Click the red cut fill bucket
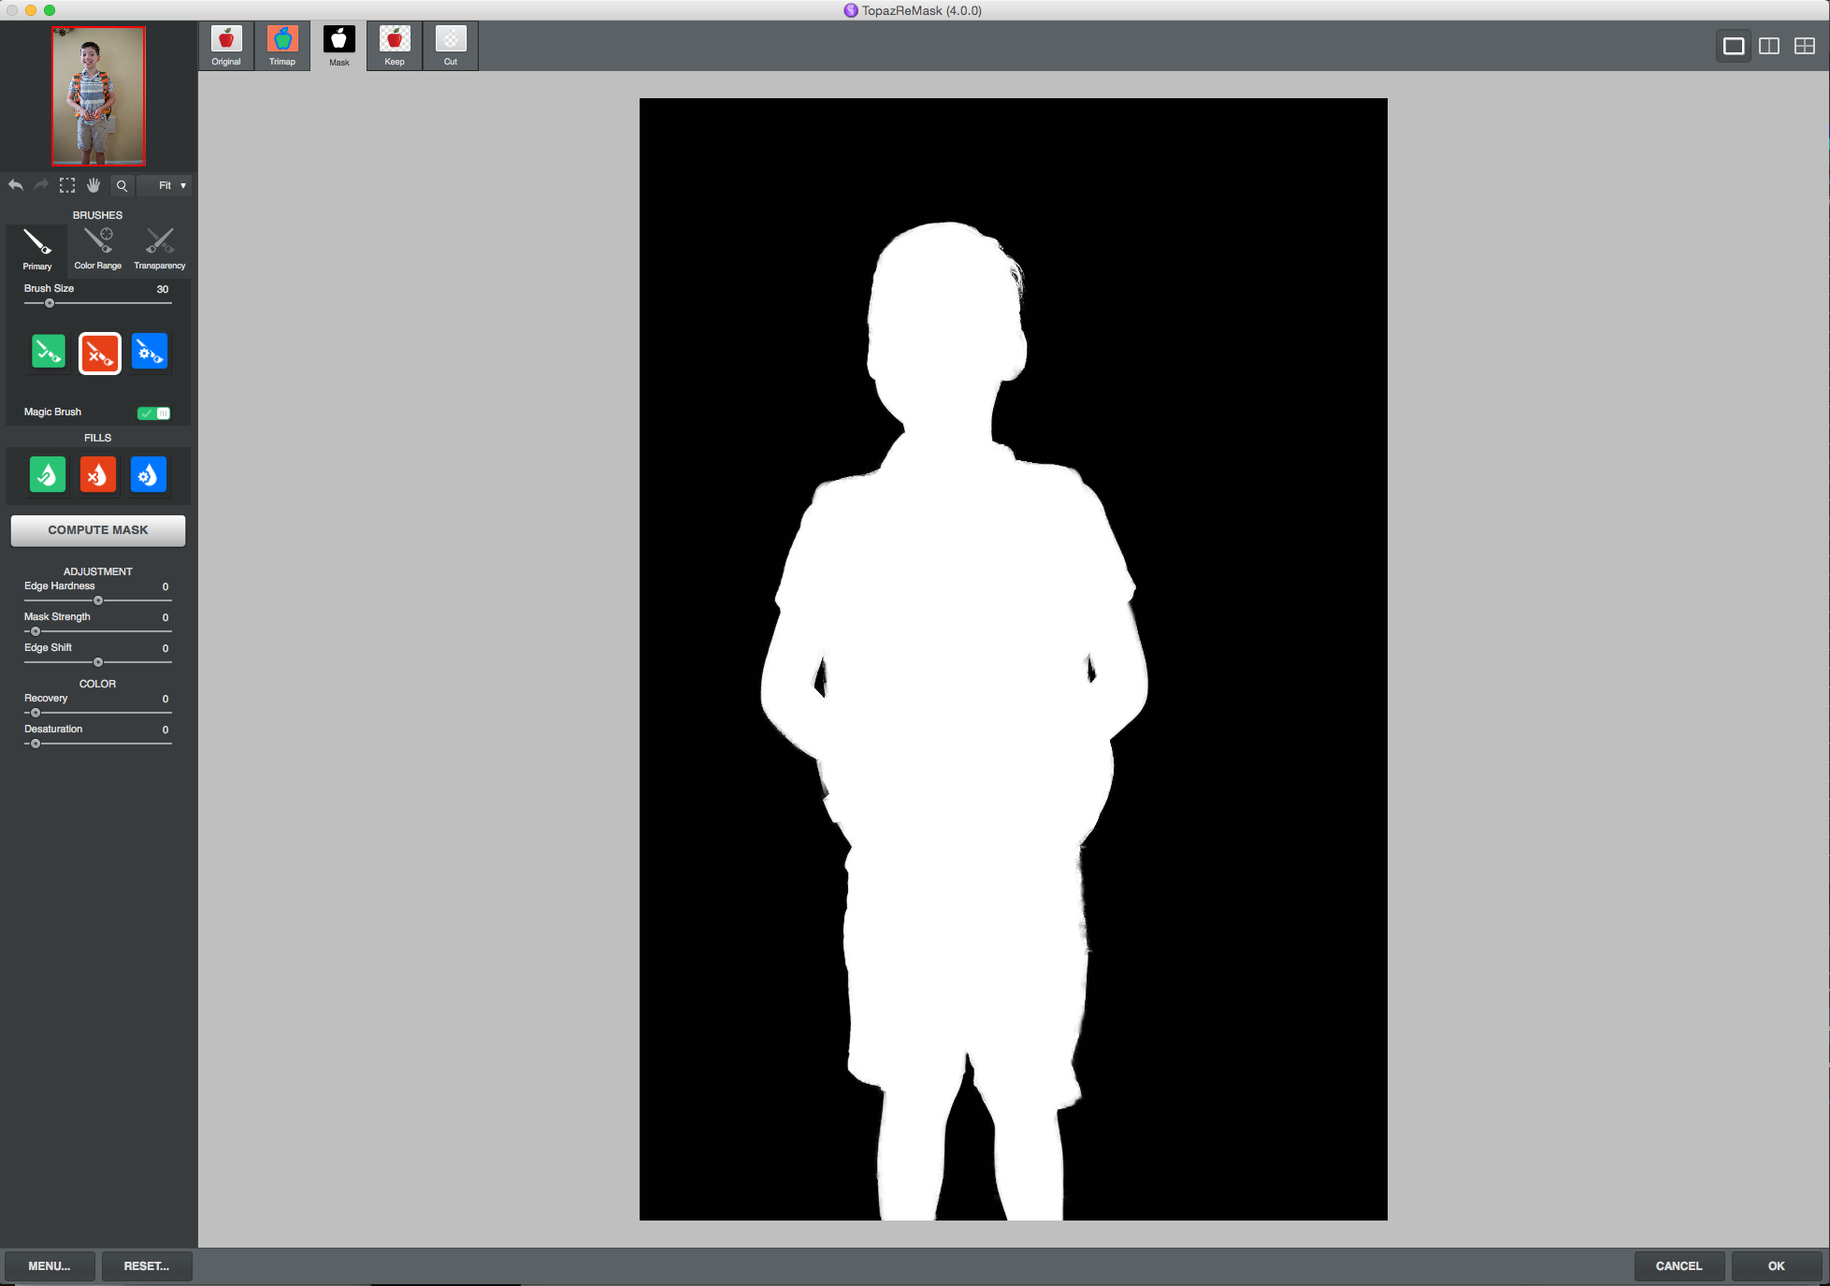This screenshot has width=1830, height=1286. (98, 474)
